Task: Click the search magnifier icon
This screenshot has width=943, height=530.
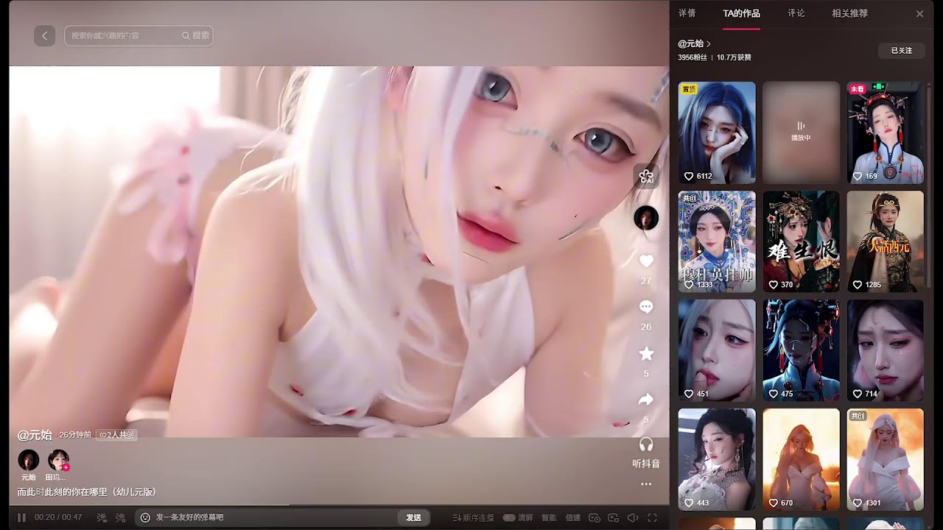Action: point(186,35)
